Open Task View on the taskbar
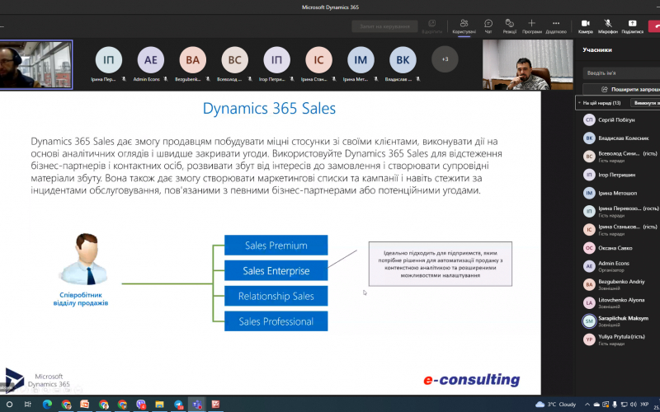Viewport: 660px width, 412px height. point(28,405)
